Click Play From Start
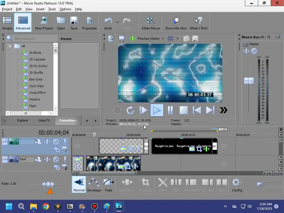 pyautogui.click(x=143, y=110)
